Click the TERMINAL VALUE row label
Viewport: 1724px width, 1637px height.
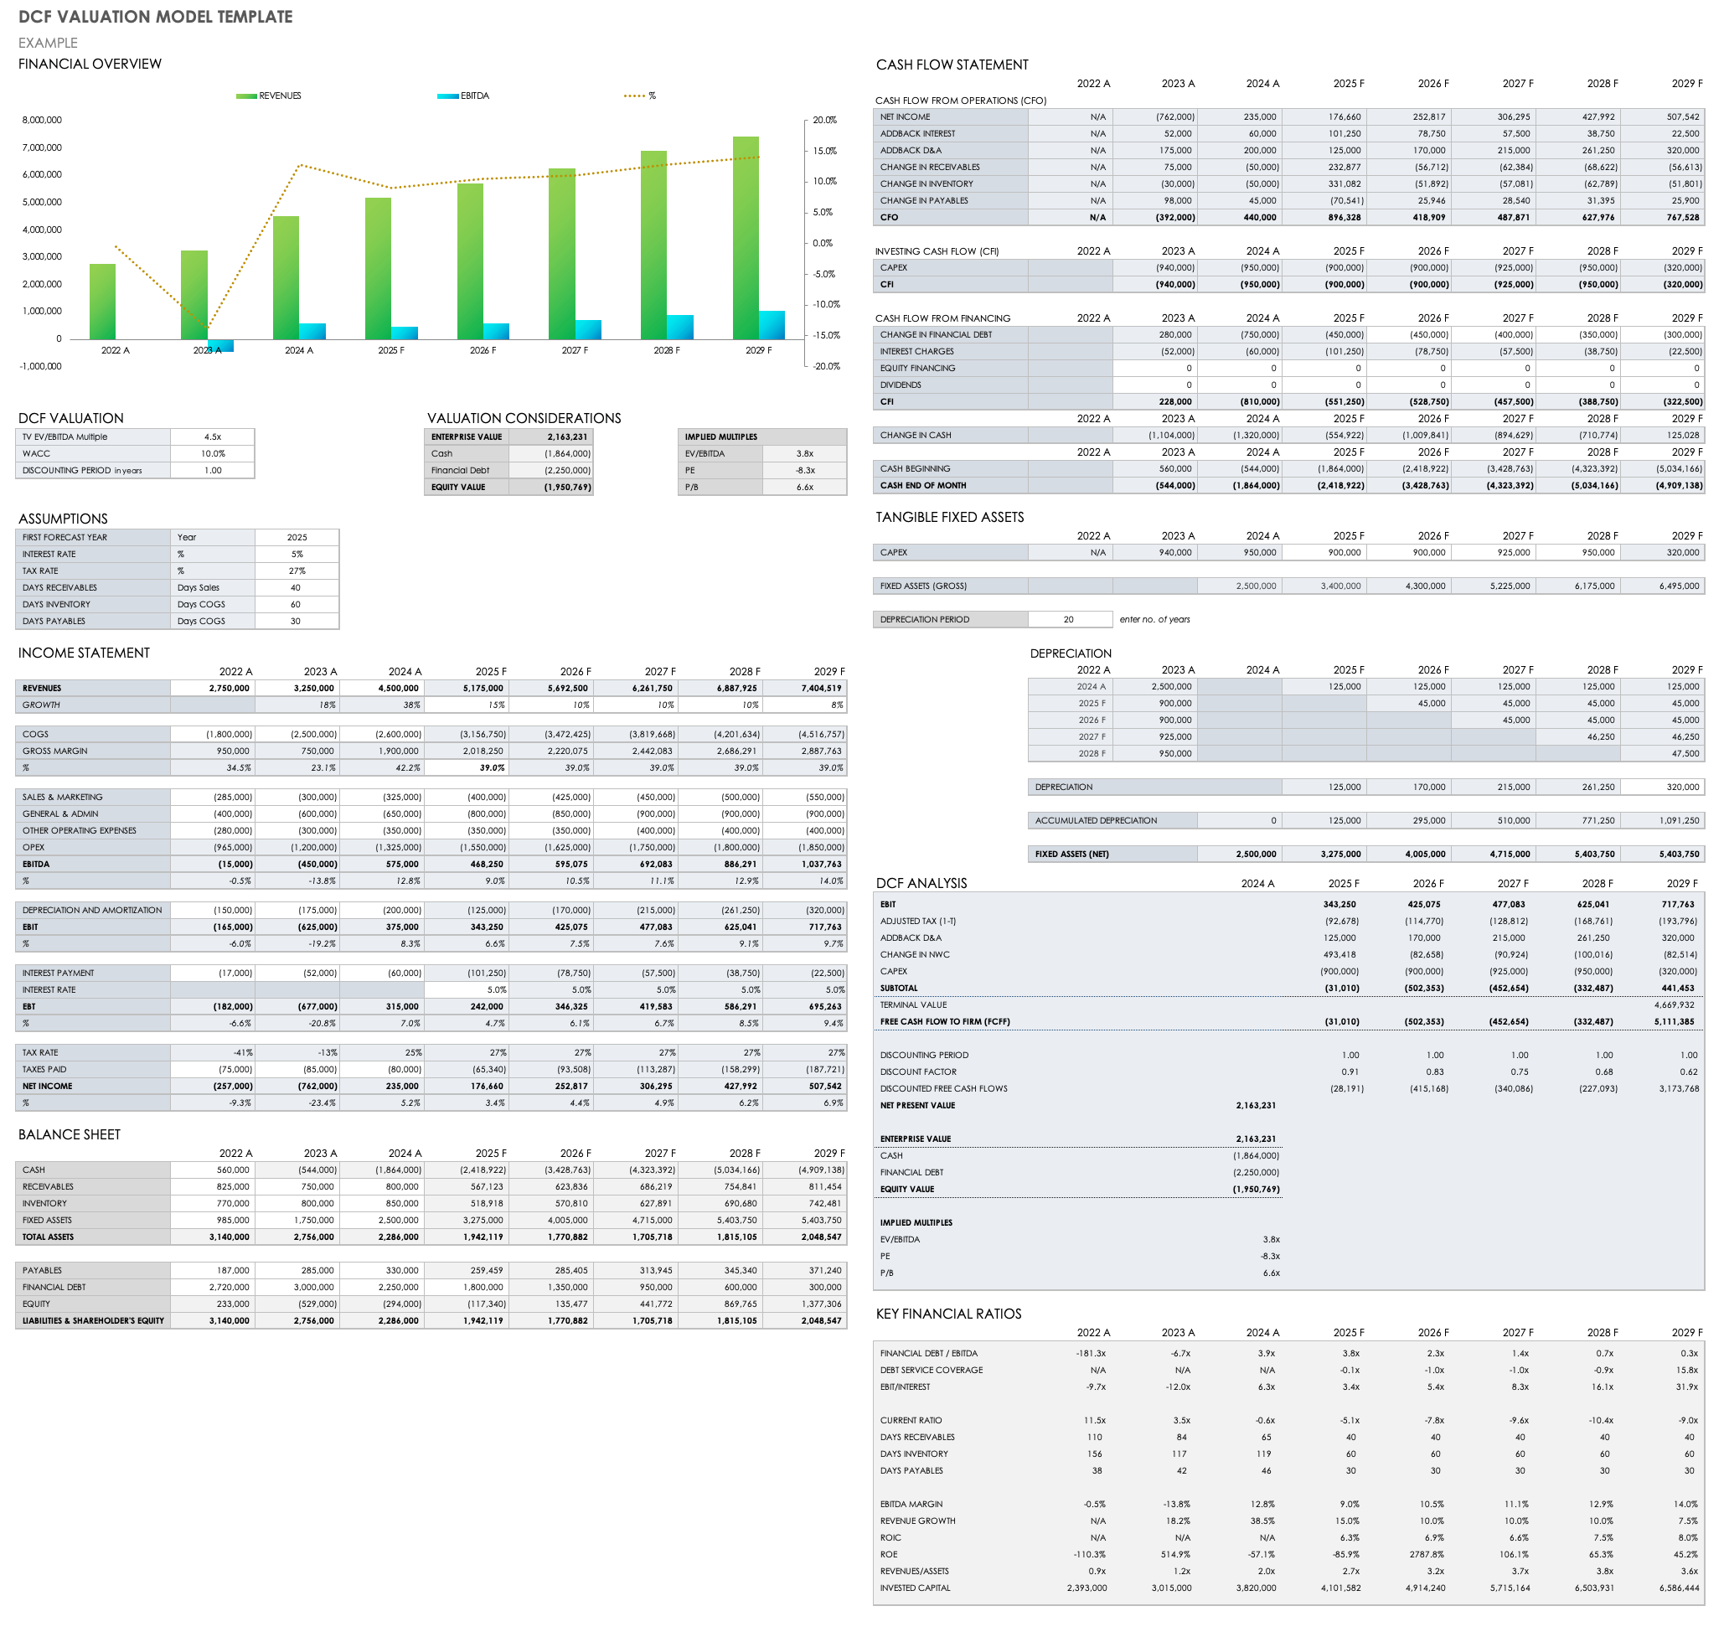(913, 1005)
